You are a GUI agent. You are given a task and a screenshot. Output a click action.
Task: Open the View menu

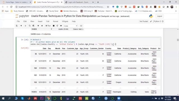click(x=32, y=21)
